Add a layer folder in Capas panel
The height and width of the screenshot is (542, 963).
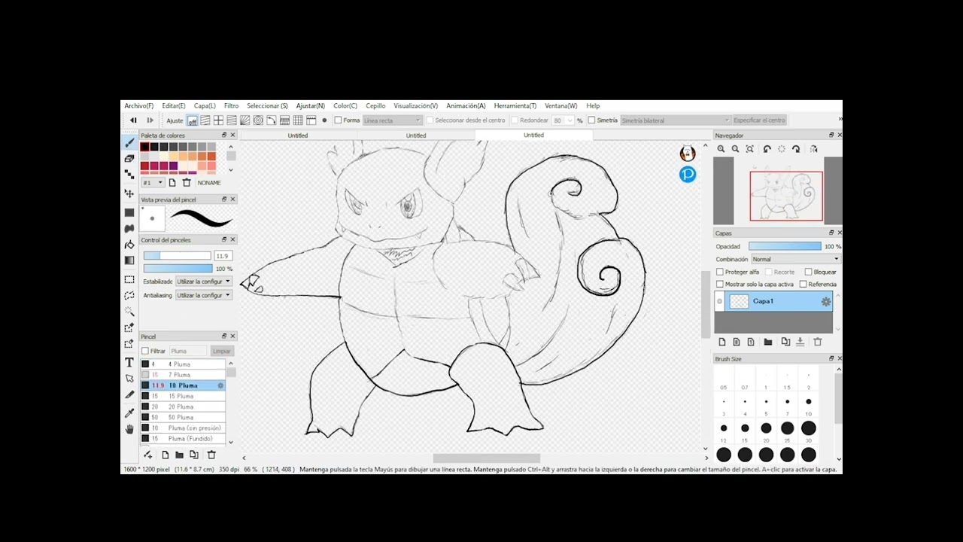768,342
